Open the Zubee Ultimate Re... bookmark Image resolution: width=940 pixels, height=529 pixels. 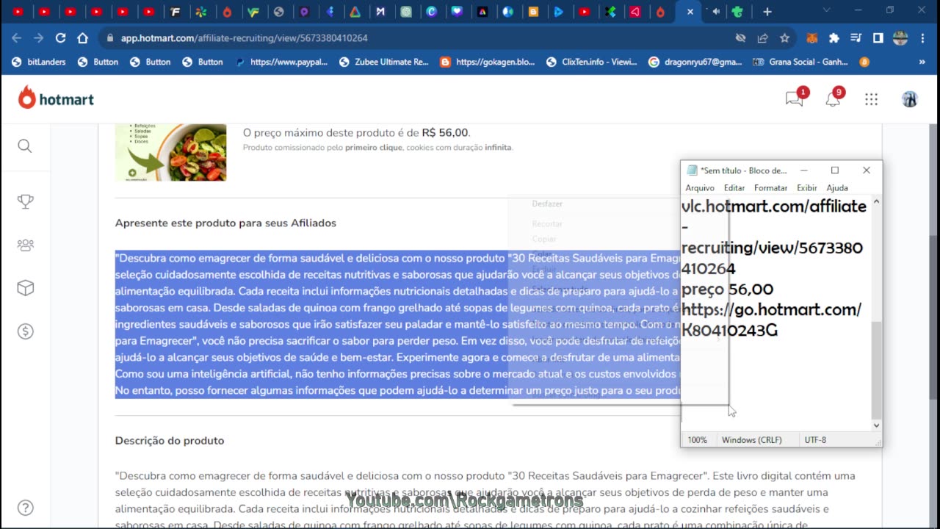click(x=384, y=62)
